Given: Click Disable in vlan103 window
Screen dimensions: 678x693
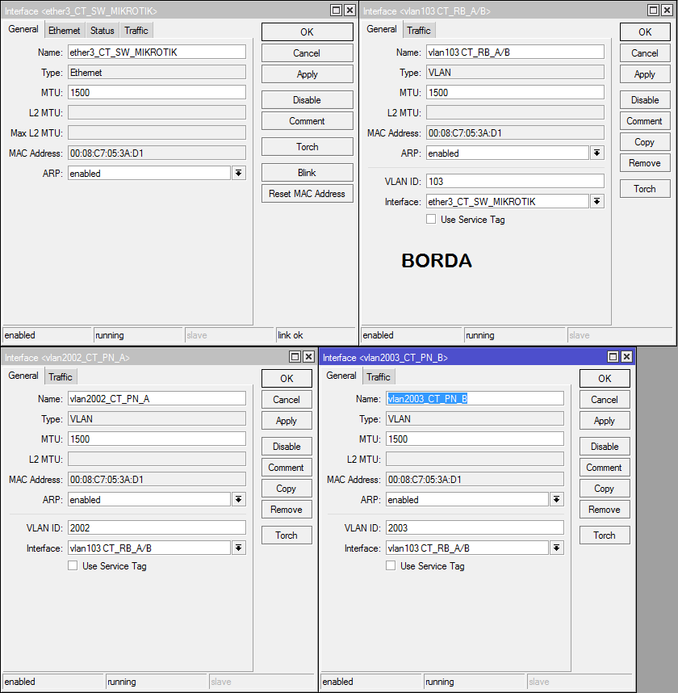Looking at the screenshot, I should click(645, 100).
